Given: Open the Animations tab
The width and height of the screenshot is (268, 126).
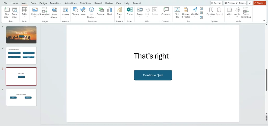Looking at the screenshot, I should (70, 3).
